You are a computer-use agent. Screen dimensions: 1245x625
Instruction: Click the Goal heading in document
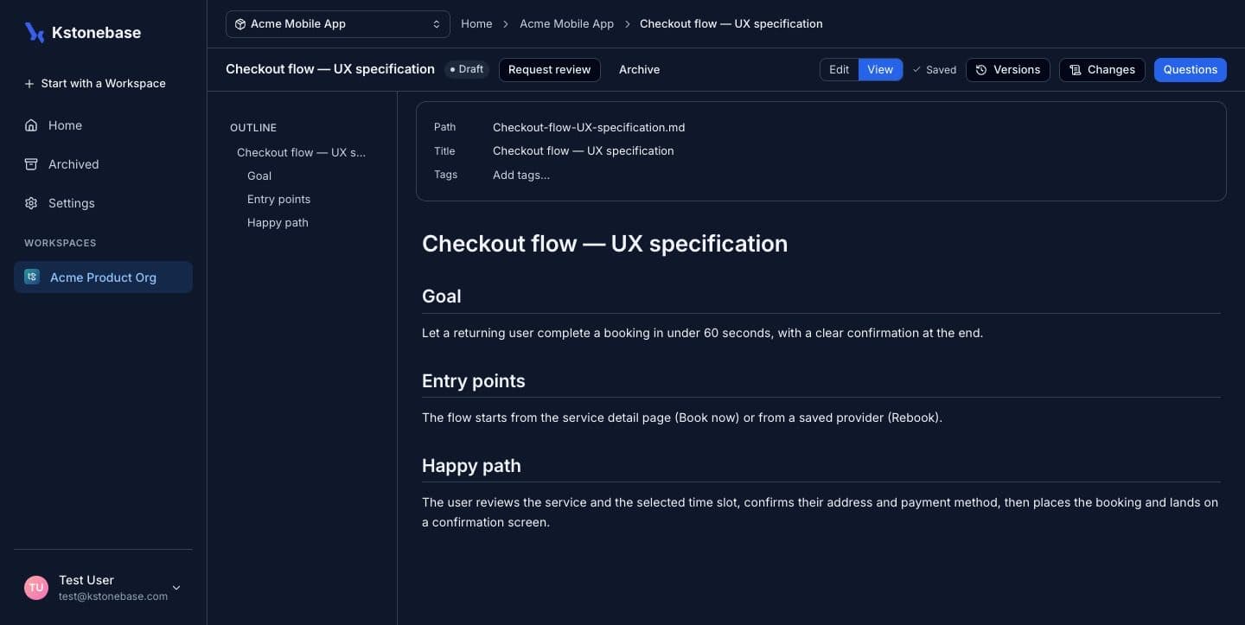[x=442, y=296]
